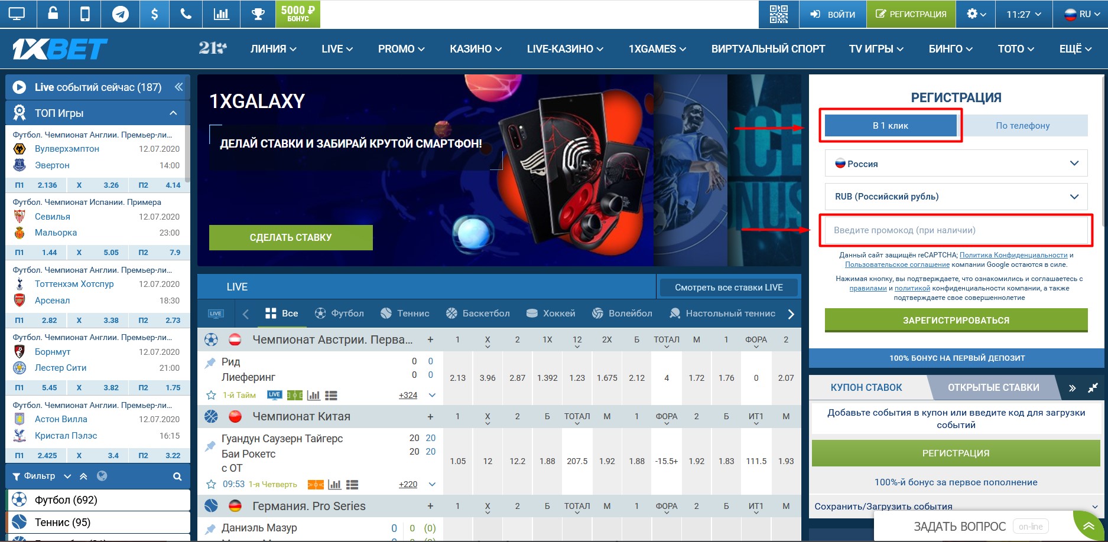The height and width of the screenshot is (542, 1108).
Task: Select Футбол (692) in sidebar
Action: (x=98, y=500)
